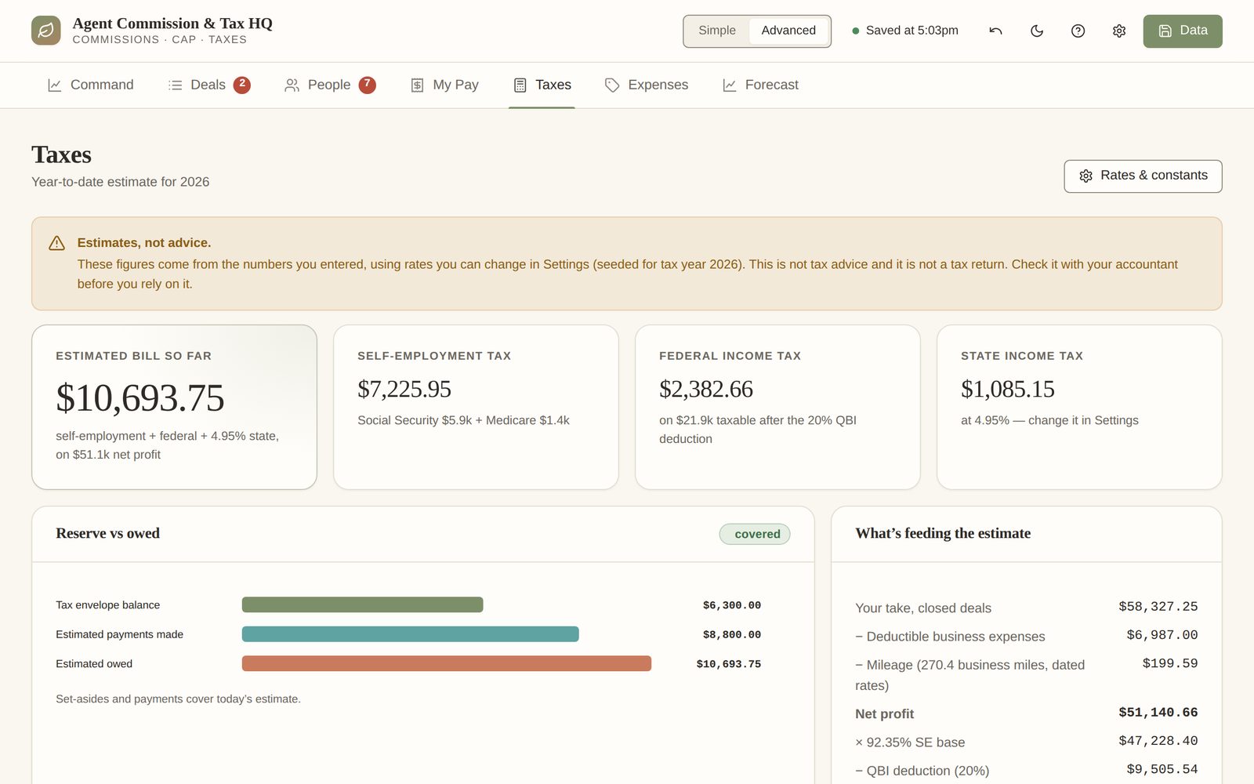This screenshot has height=784, width=1254.
Task: Click the Estimated bill so far card
Action: [x=174, y=407]
